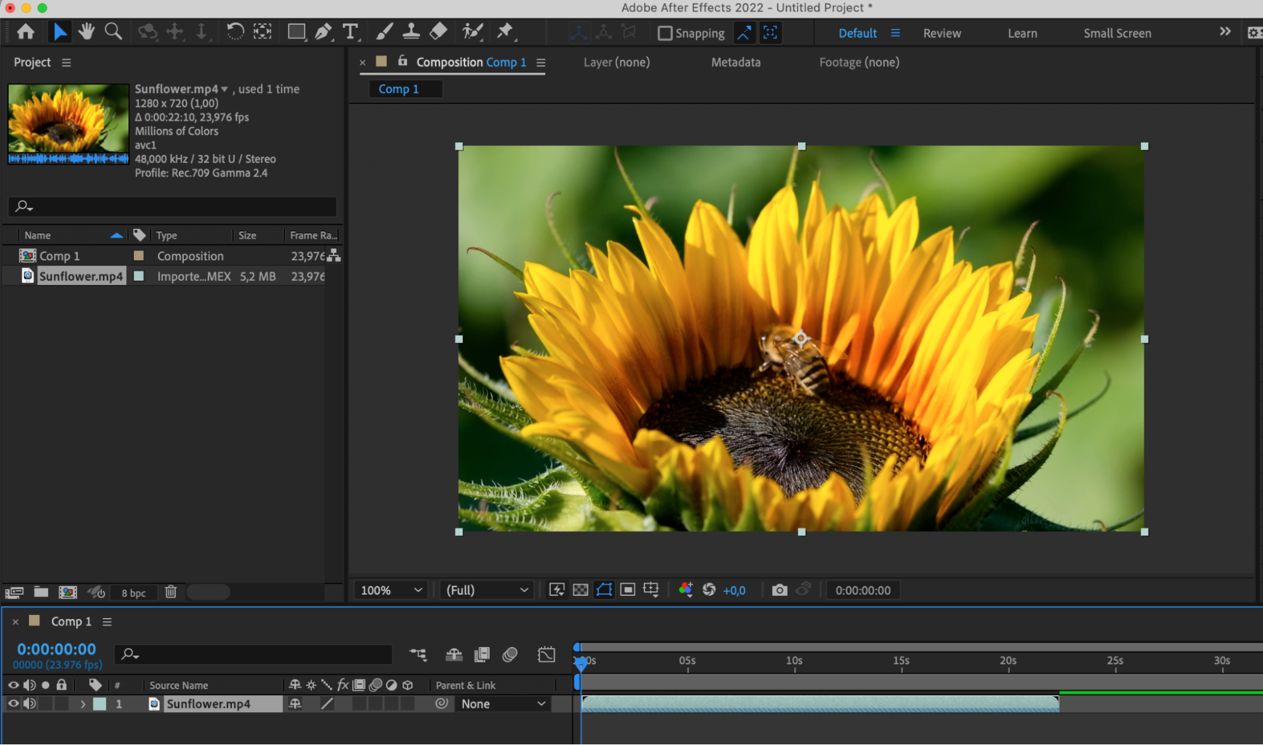Open the (Full) resolution dropdown
1263x745 pixels.
pyautogui.click(x=486, y=590)
